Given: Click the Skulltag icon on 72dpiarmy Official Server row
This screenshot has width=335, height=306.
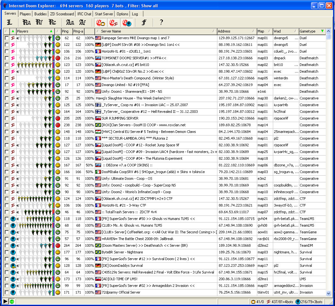Looking at the screenshot, I should (13, 292).
